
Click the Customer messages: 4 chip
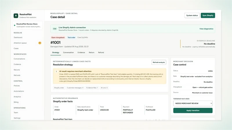coord(75,88)
